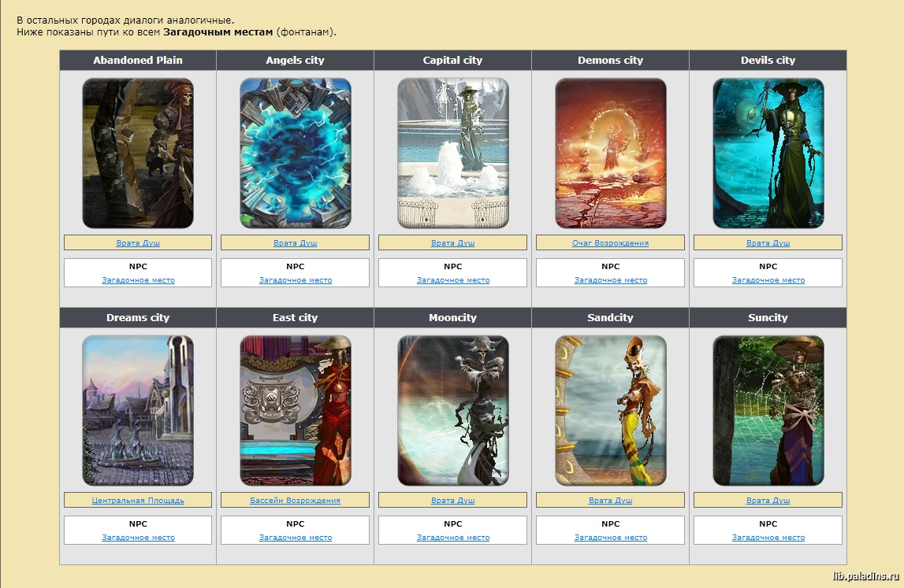Open Загадочное место link under Angels city

296,280
